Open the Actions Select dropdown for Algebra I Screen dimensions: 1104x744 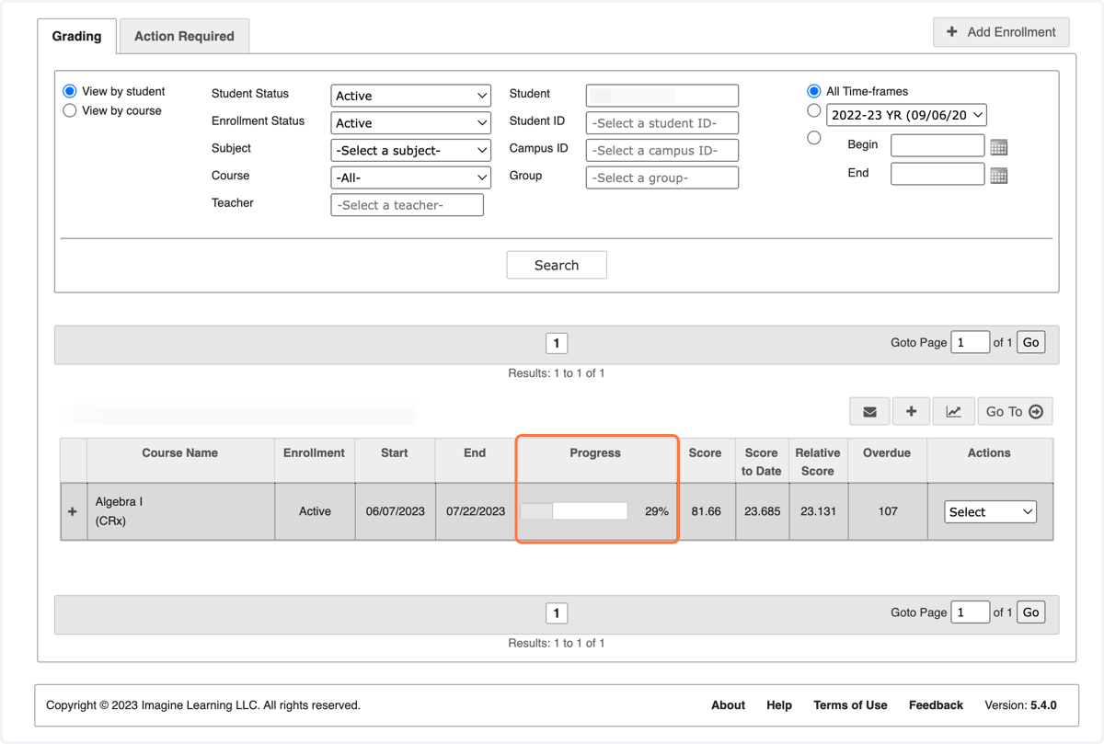pos(991,512)
